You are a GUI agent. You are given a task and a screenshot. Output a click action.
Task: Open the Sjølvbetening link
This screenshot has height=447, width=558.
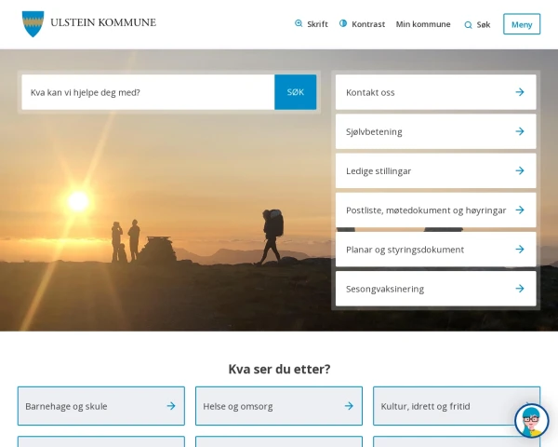[435, 131]
